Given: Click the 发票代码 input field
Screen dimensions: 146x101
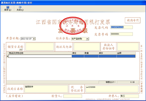Looking at the screenshot, I should click(x=121, y=27).
